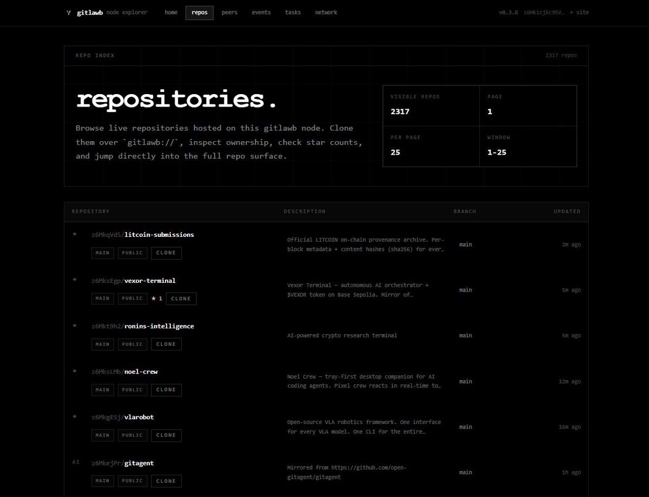Click the '16m ago' timestamp
The image size is (649, 497).
(570, 427)
